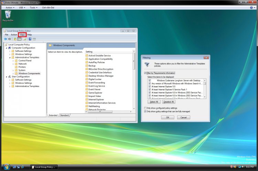Click Switch between windows quick launch icon
The height and width of the screenshot is (171, 258).
point(19,167)
